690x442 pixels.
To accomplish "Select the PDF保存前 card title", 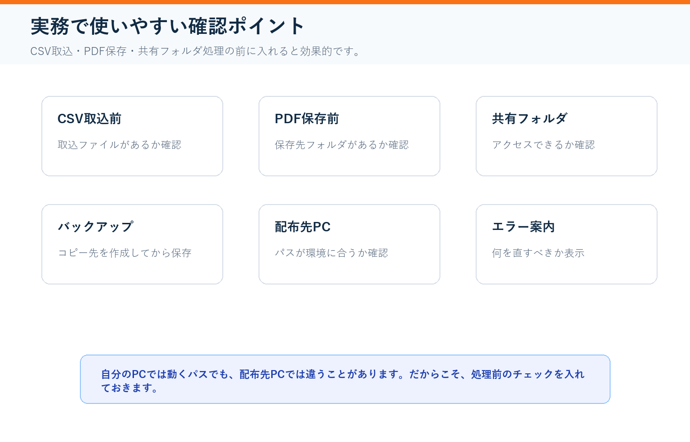I will click(x=307, y=119).
